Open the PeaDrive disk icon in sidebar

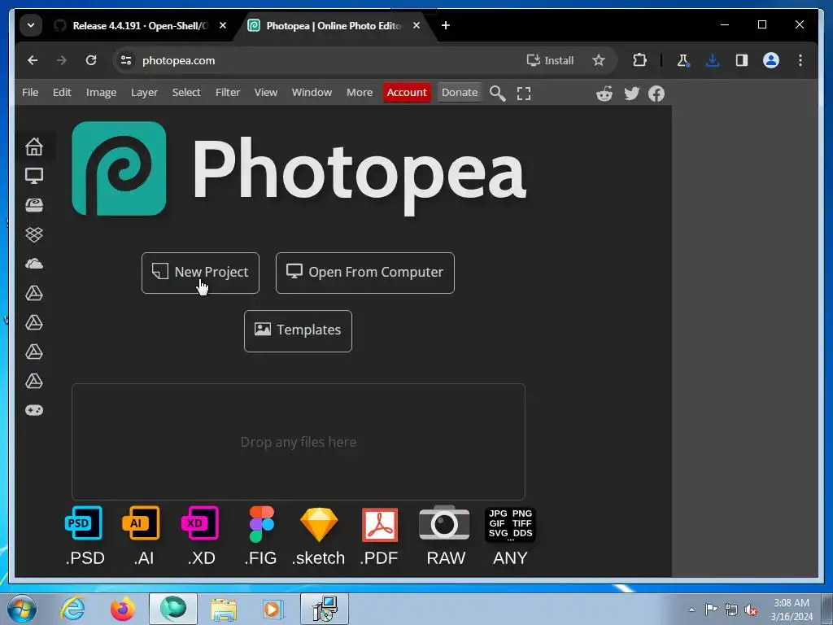[x=34, y=205]
